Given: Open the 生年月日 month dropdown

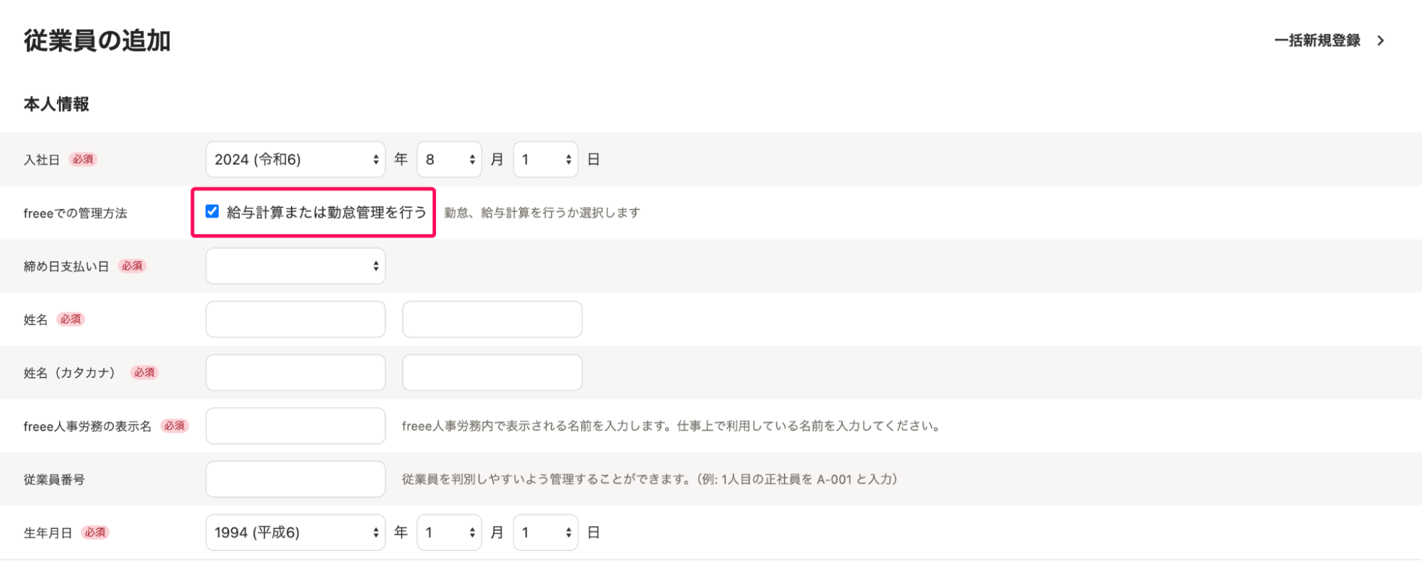Looking at the screenshot, I should [x=449, y=533].
